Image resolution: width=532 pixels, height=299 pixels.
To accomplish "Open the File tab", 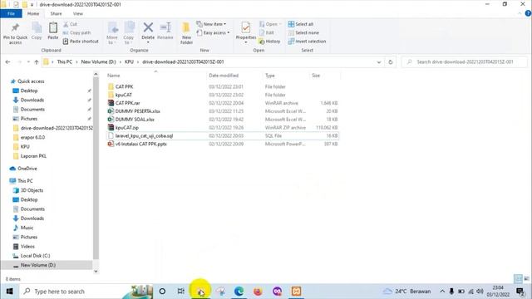I will [11, 13].
